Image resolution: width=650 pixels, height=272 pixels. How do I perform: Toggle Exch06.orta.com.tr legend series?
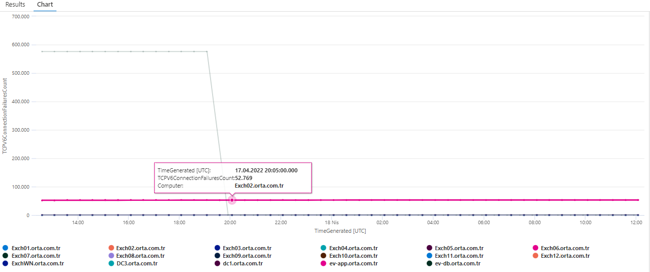point(560,248)
